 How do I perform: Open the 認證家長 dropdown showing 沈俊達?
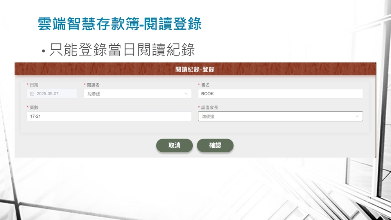[280, 116]
